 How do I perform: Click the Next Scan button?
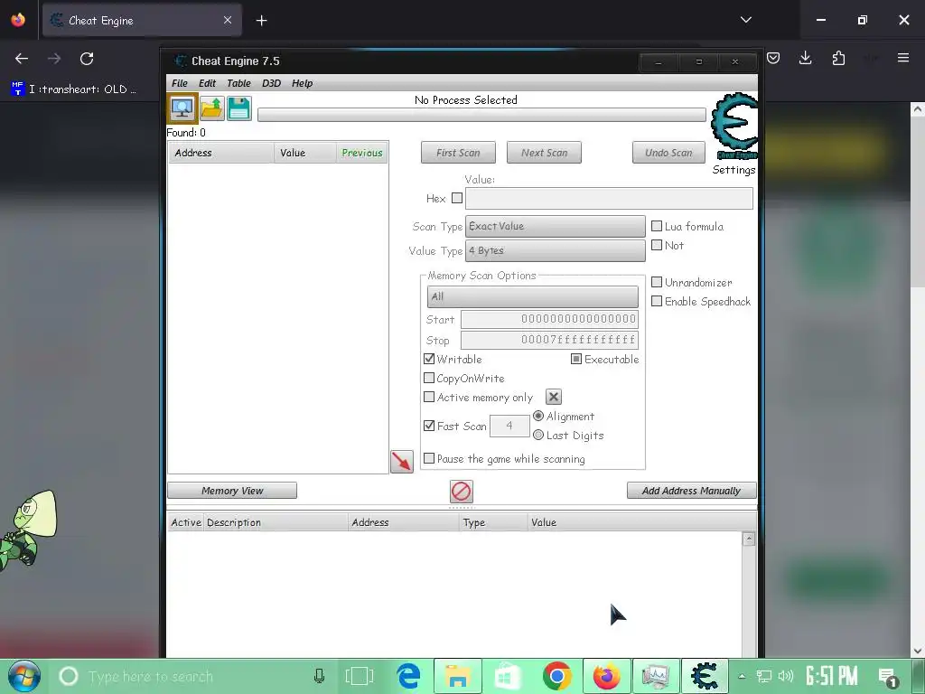544,153
